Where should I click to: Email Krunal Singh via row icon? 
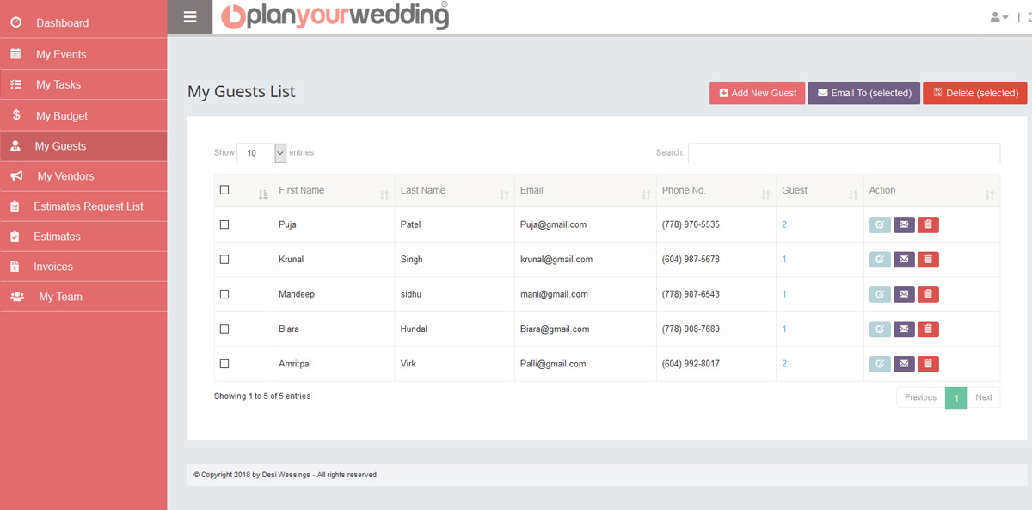click(x=904, y=259)
